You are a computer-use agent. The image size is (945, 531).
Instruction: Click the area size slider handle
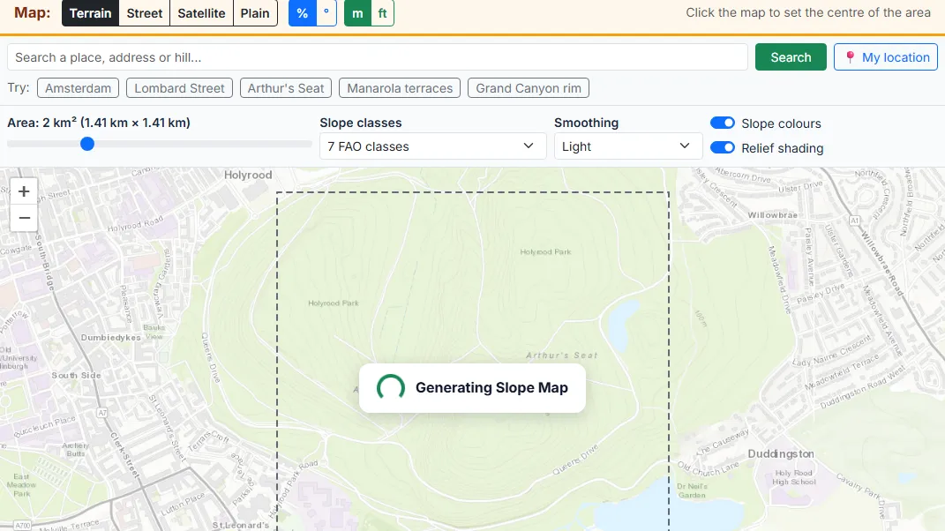[x=87, y=144]
